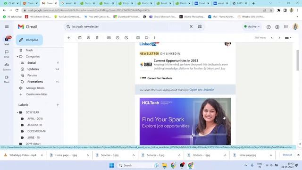Click HCLTech Find Your Spark banner
The image size is (302, 170).
pos(185,121)
